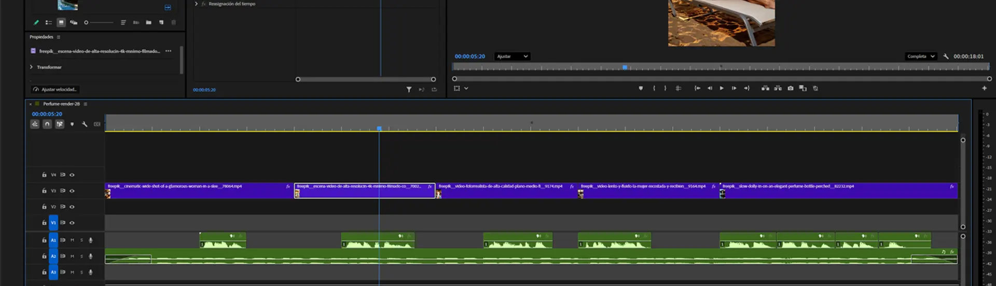Add a marker in the timeline
Screen dimensions: 996x286
tap(72, 124)
